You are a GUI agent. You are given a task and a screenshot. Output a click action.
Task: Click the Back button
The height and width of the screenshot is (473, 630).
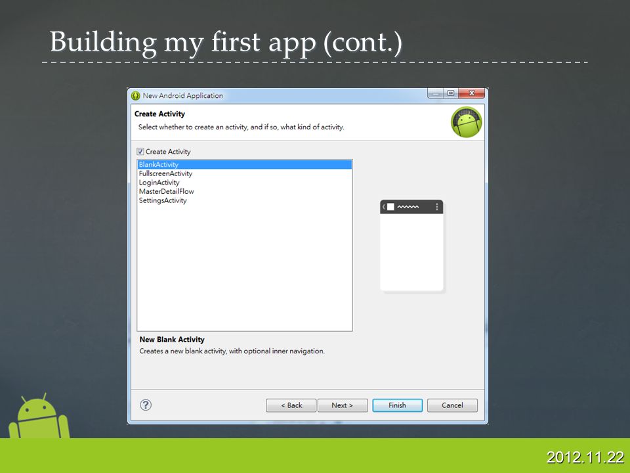(291, 405)
